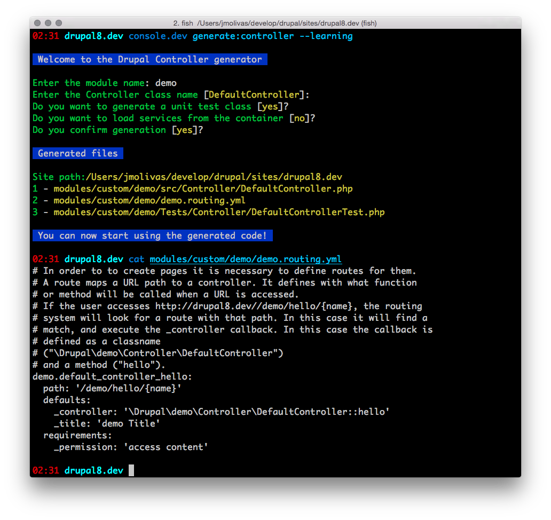Click the 'Generated files' highlighted heading

(x=77, y=153)
